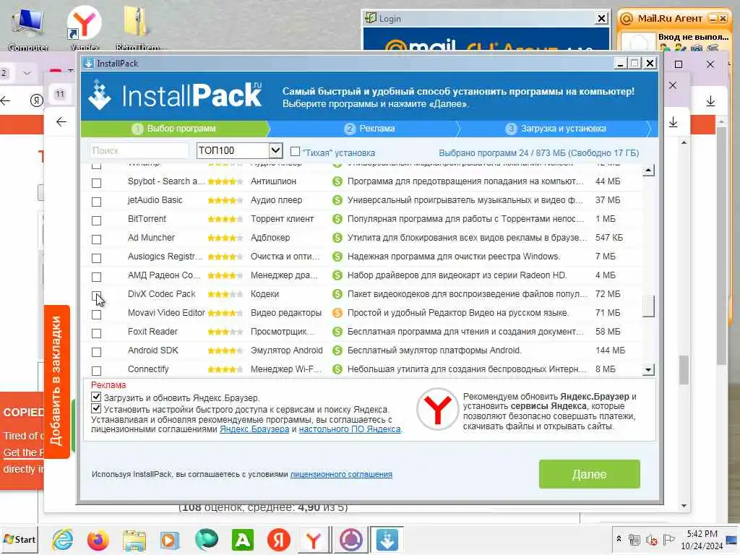
Task: Click the Поиск search field
Action: (x=139, y=150)
